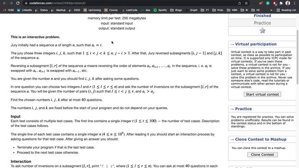Show hidden bookmarks via double chevron
299x168 pixels.
point(271,10)
